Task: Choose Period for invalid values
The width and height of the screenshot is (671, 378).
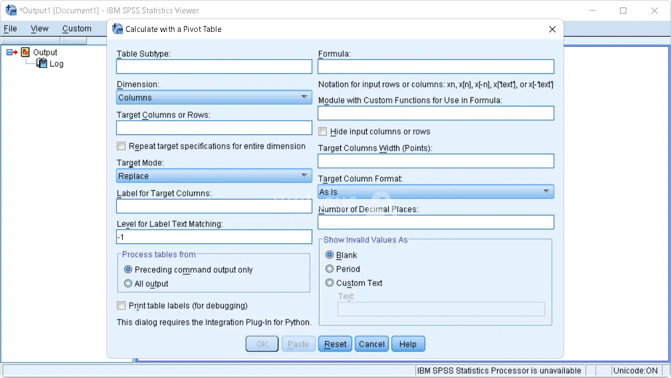Action: point(330,269)
